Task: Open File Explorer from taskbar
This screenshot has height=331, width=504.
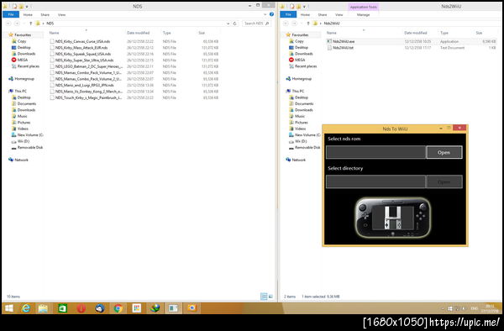Action: (x=43, y=308)
